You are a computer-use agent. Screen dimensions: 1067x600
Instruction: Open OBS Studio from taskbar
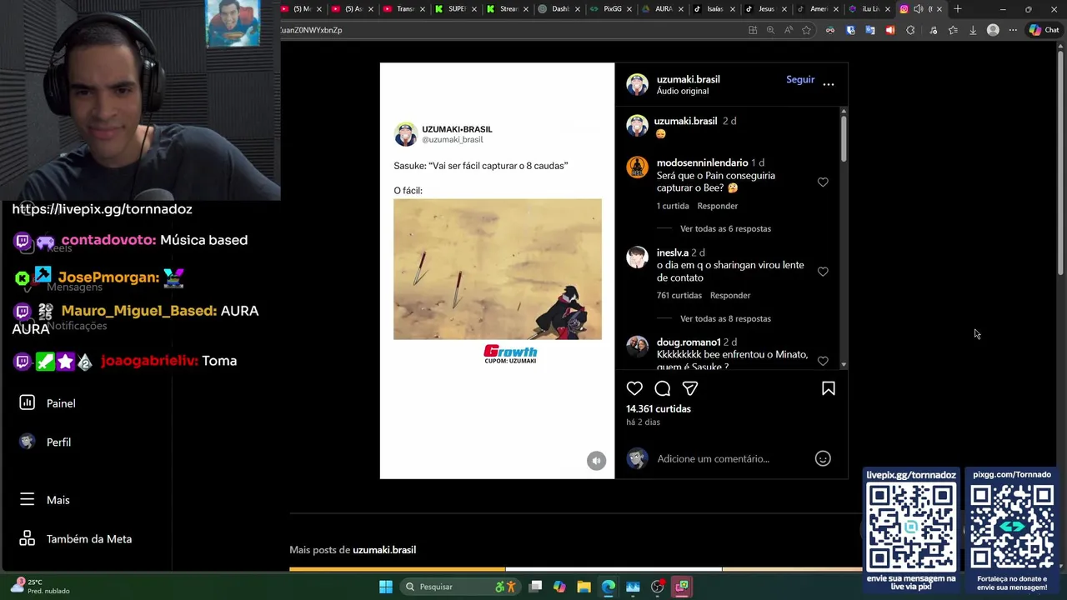pyautogui.click(x=657, y=587)
